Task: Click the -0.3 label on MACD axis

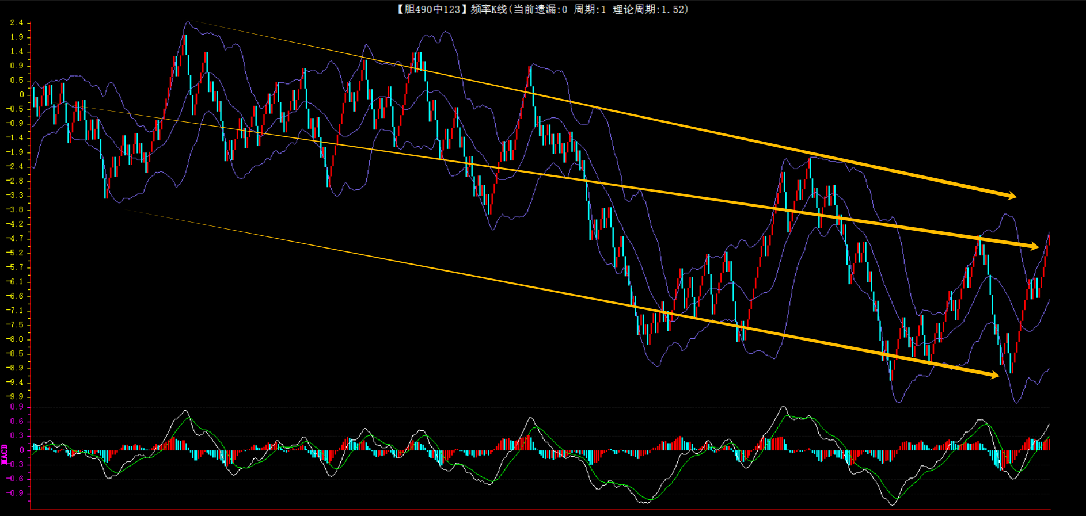Action: 15,464
